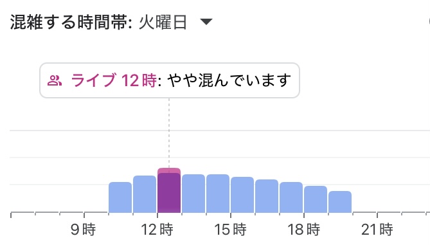This screenshot has width=430, height=245.
Task: Click the やや混んでいます tooltip text
Action: [x=229, y=80]
